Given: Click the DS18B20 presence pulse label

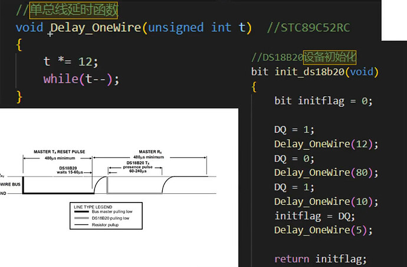Looking at the screenshot, I should 138,167.
